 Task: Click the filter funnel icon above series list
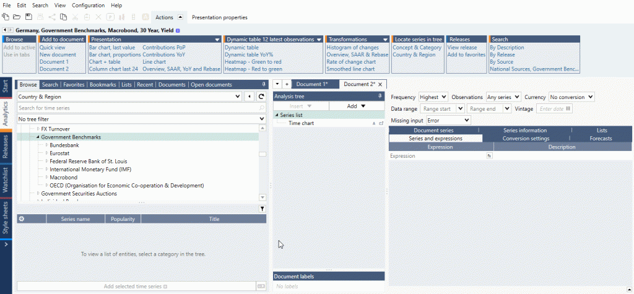(262, 209)
